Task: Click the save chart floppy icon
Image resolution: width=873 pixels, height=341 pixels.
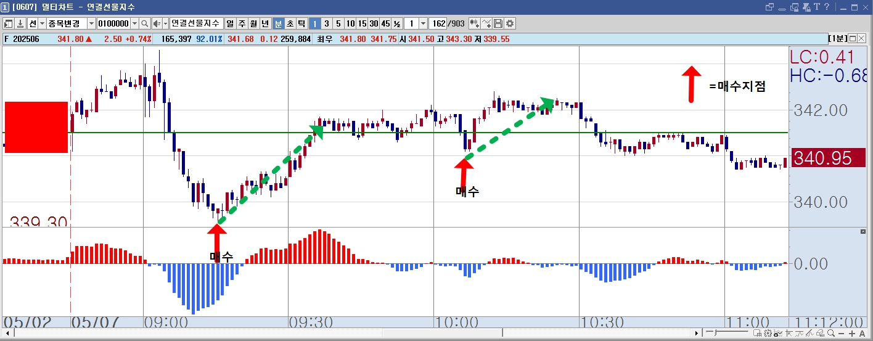Action: point(498,23)
